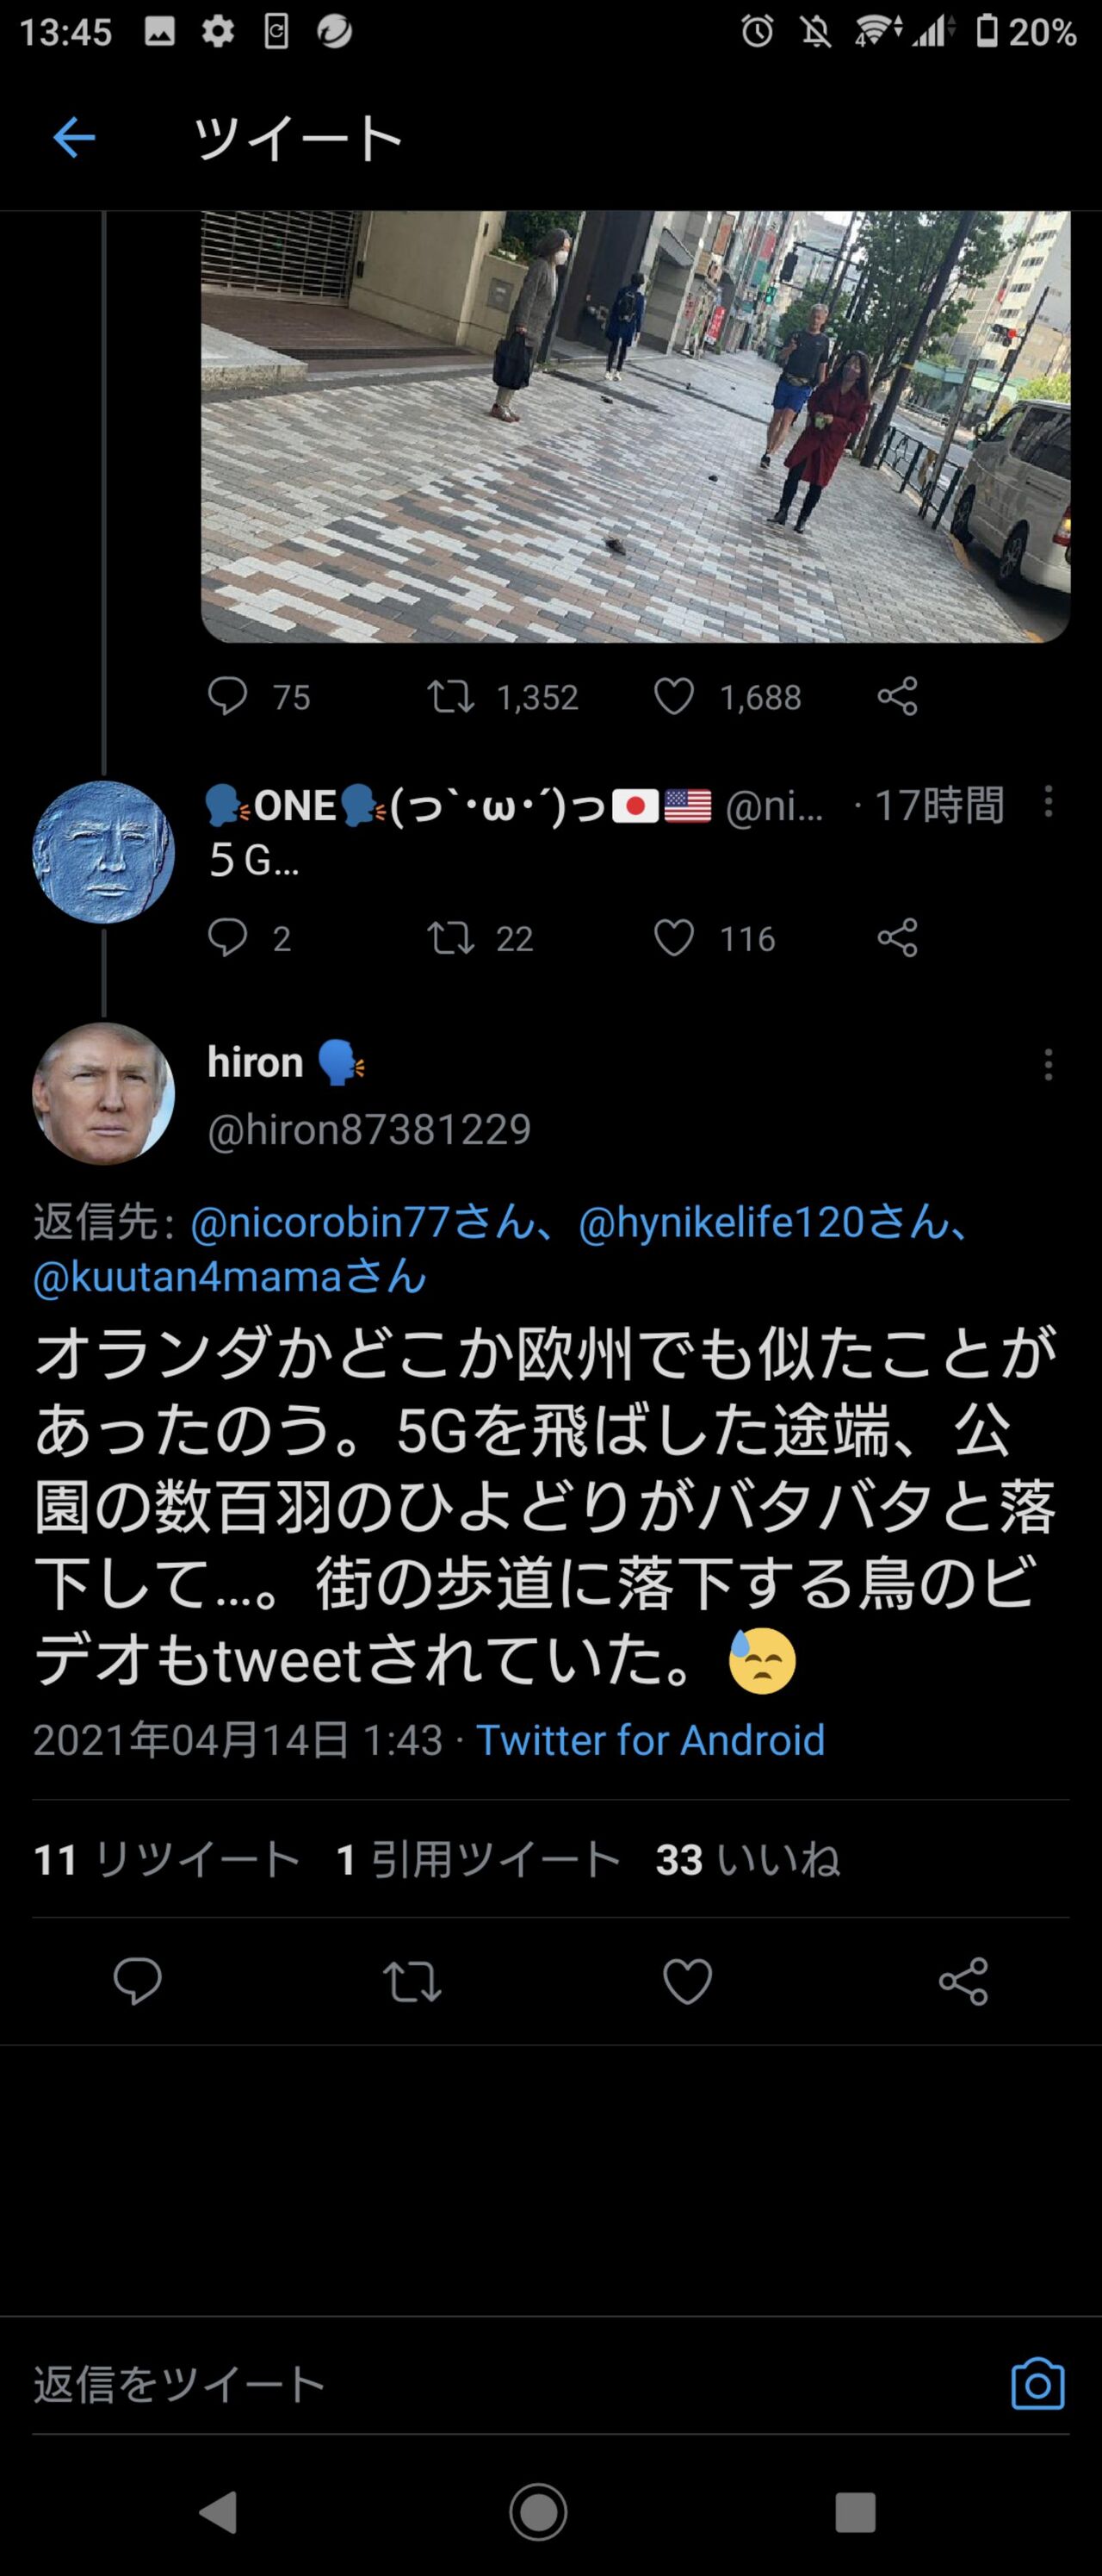Open the Twitter for Android source link
Screen dimensions: 1102x2576
click(650, 1741)
